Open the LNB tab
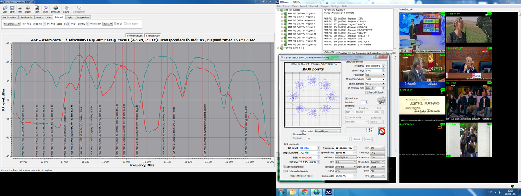Screen dimensions: 521x196 pos(49,17)
